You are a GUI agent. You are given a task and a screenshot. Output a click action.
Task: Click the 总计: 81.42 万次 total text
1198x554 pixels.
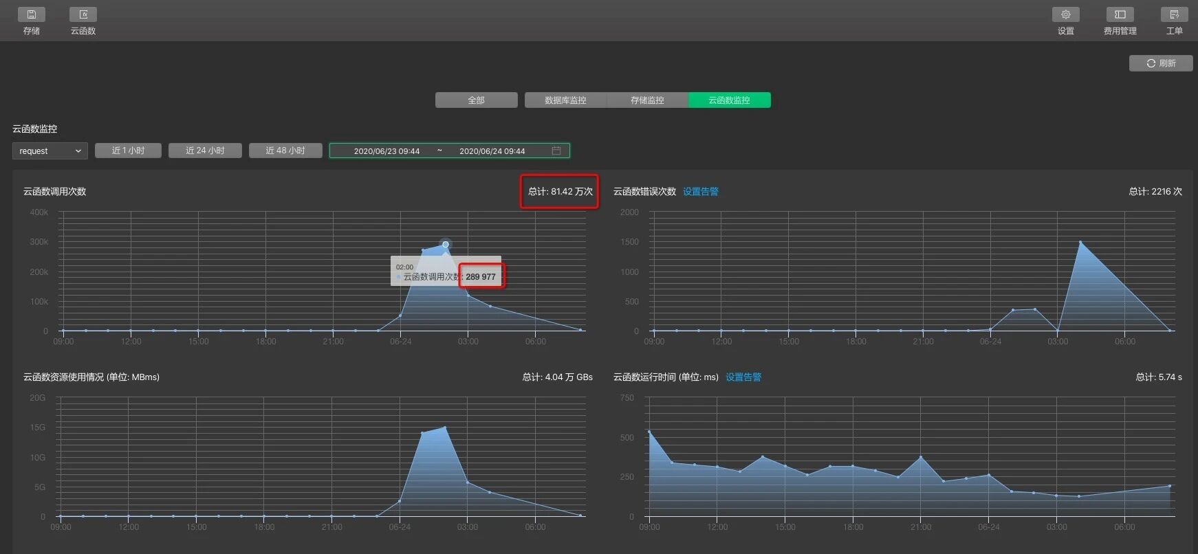tap(560, 192)
